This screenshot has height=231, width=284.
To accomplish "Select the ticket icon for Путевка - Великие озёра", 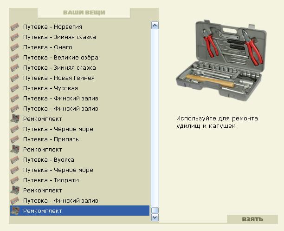I will point(14,58).
